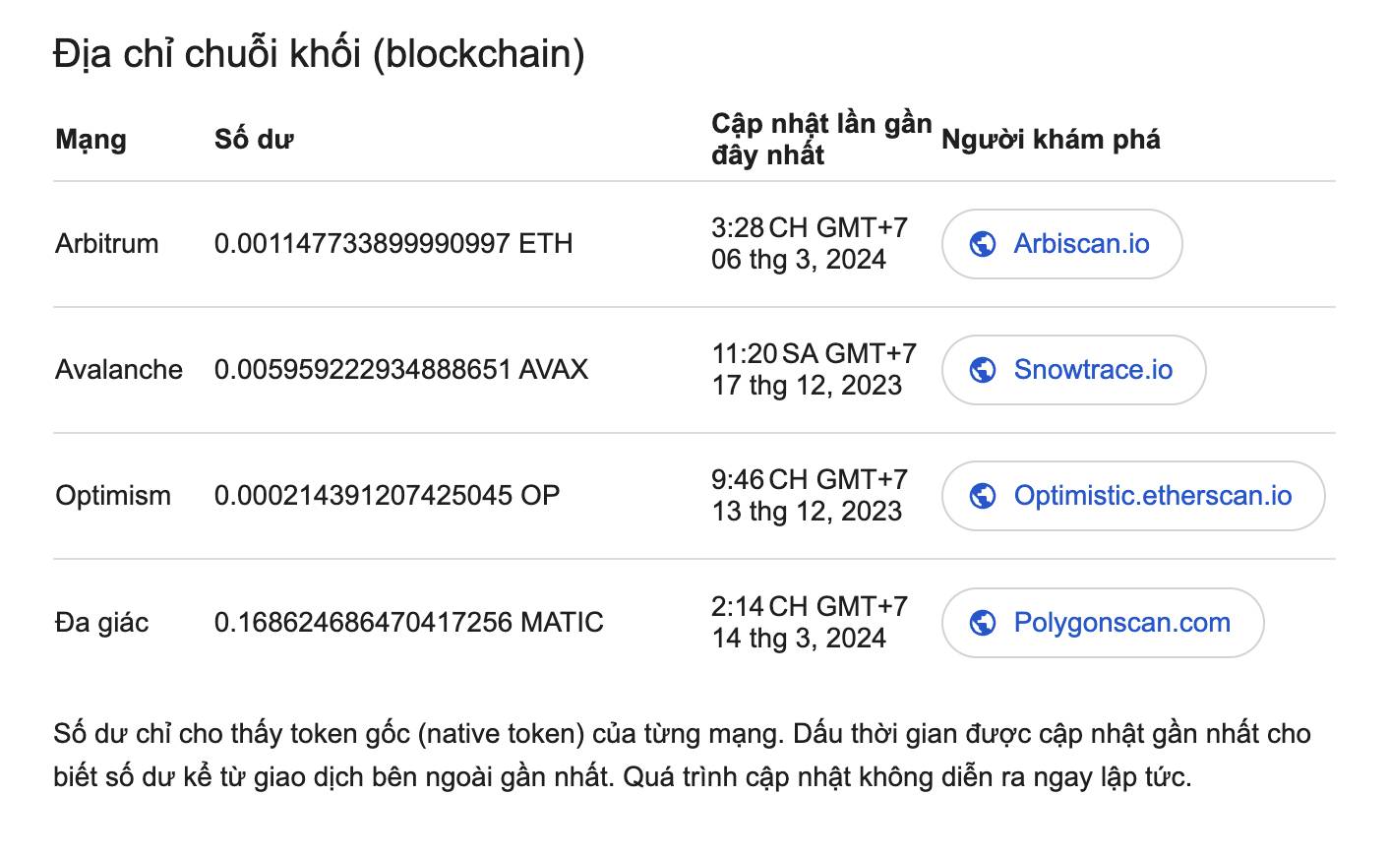The width and height of the screenshot is (1389, 856).
Task: Click the globe icon beside Snowtrace.io
Action: point(983,370)
